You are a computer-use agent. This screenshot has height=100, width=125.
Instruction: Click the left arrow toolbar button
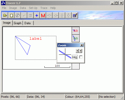(x=56, y=15)
